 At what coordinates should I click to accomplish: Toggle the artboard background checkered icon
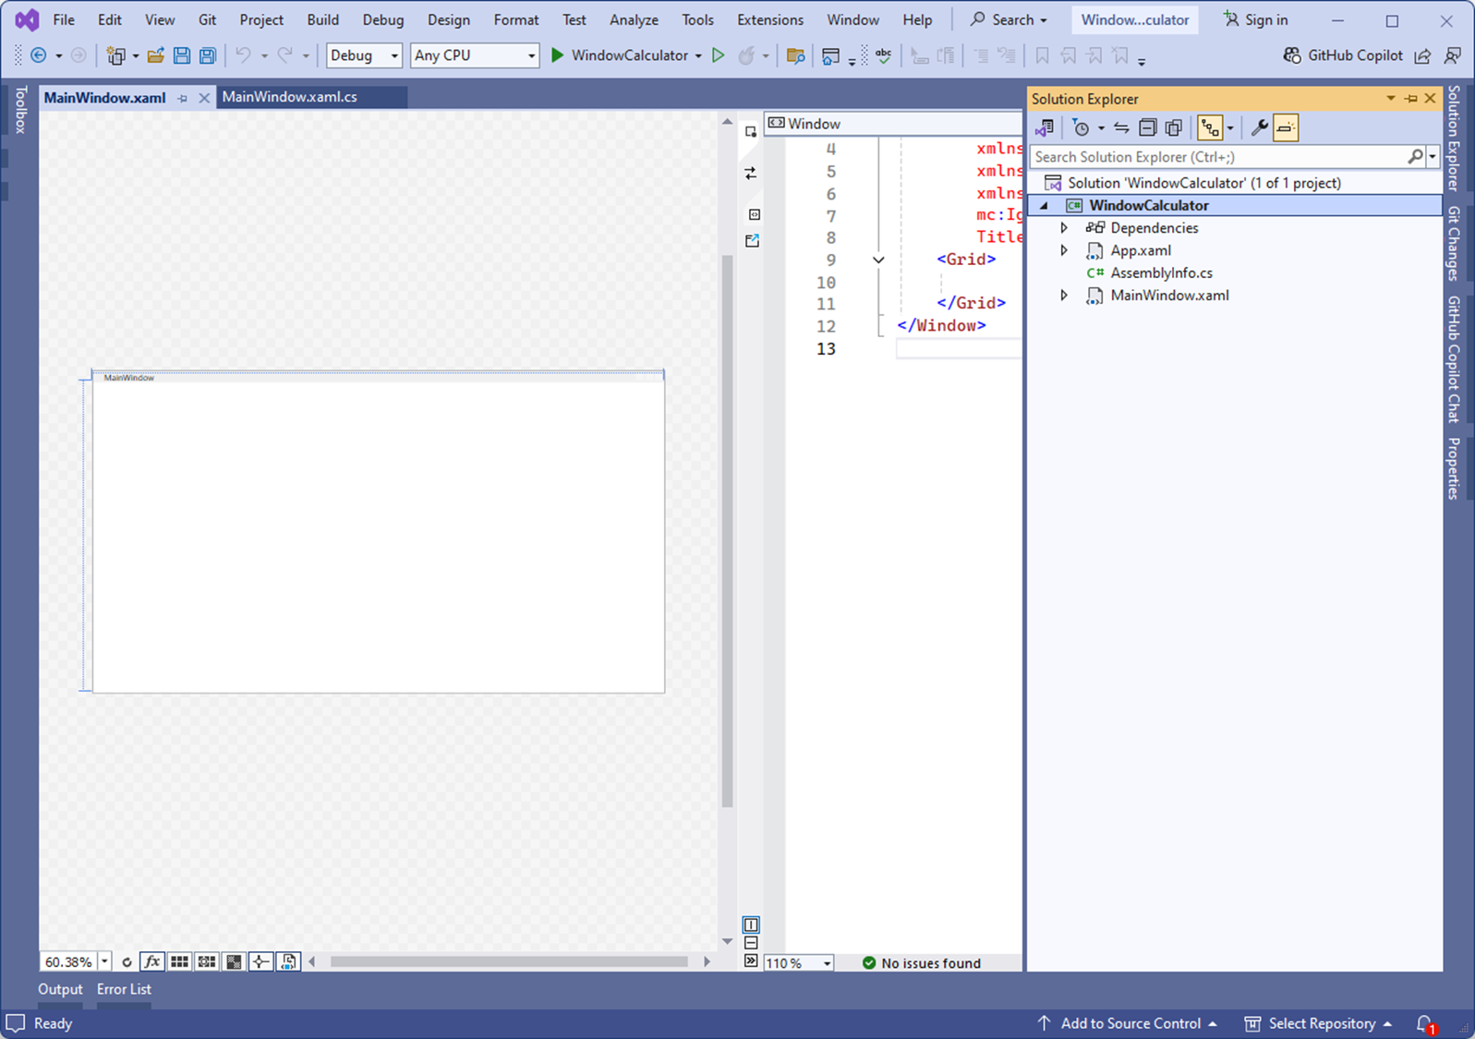point(234,961)
